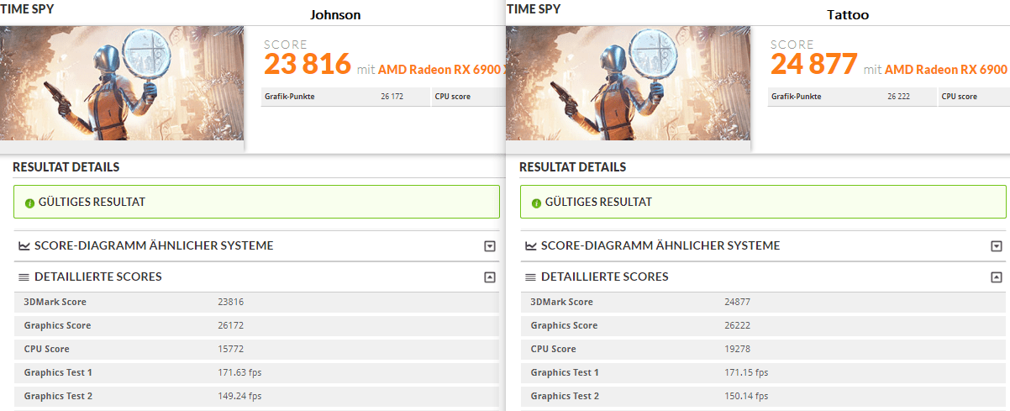The image size is (1010, 411).
Task: Collapse Detaillierte Scores in Tattoo panel
Action: pyautogui.click(x=997, y=277)
